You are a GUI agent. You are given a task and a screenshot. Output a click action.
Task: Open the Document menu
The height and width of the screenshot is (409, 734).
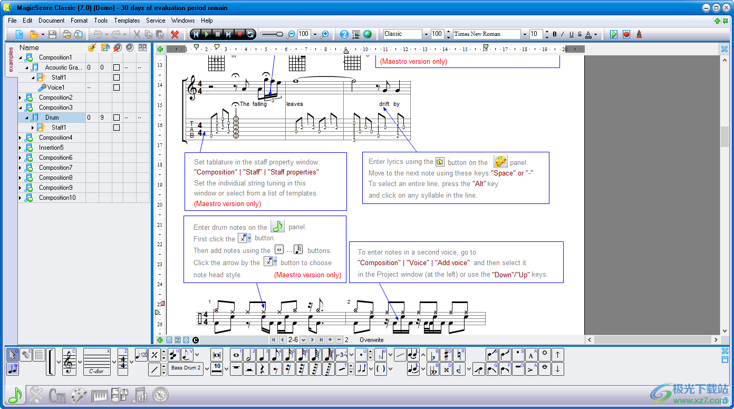pos(52,21)
